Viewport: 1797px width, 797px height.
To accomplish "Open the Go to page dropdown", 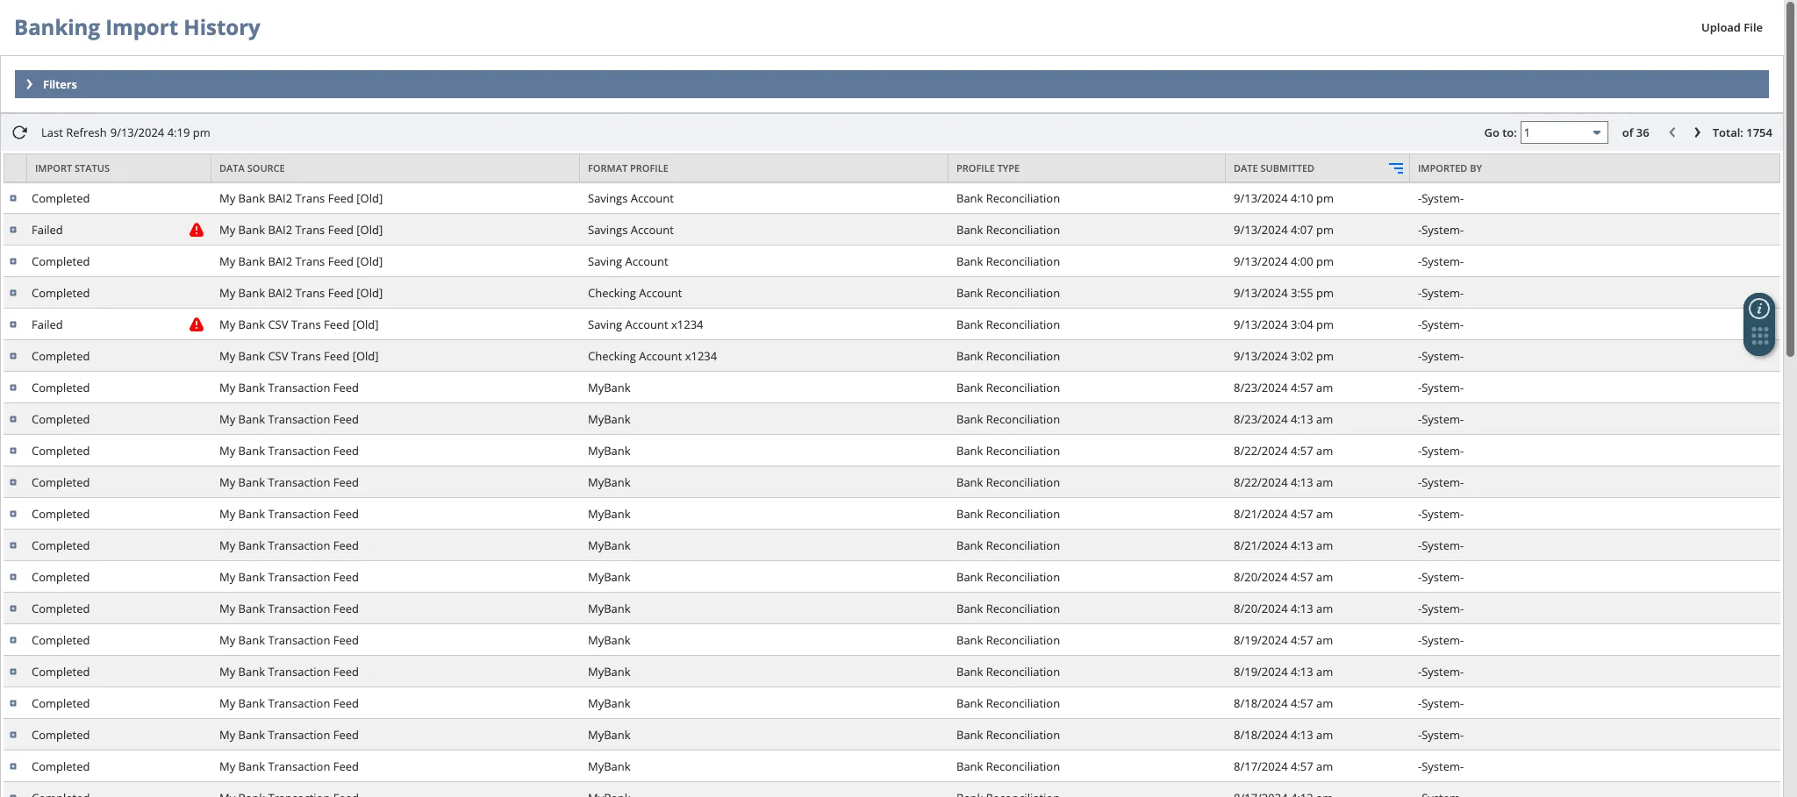I will (x=1596, y=132).
